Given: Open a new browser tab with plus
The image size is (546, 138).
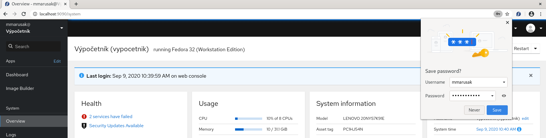Looking at the screenshot, I should click(x=76, y=4).
